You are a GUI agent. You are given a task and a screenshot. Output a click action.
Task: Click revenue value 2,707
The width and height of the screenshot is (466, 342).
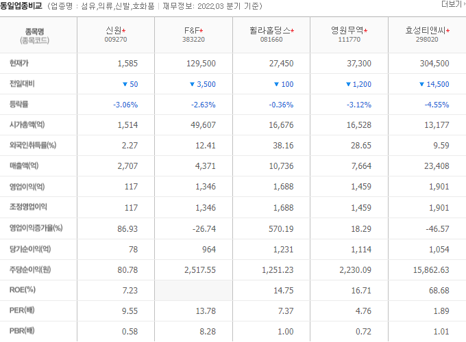coord(127,166)
